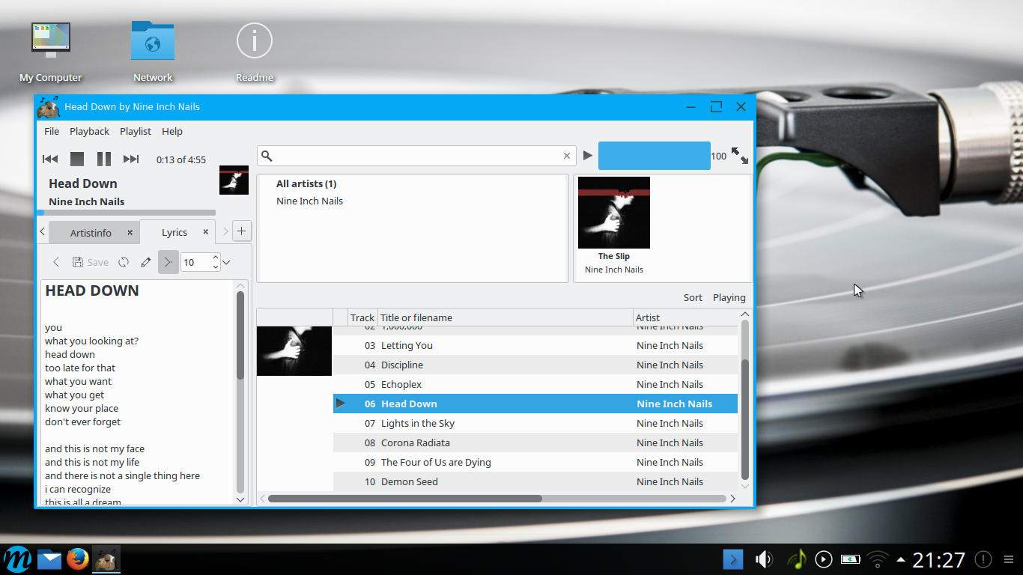Screen dimensions: 1023x575
Task: Open the Readme desktop icon
Action: pyautogui.click(x=255, y=52)
